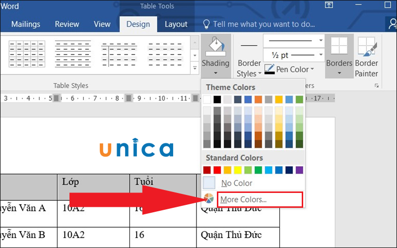Type in Tell me what you want field
This screenshot has width=397, height=248.
264,24
